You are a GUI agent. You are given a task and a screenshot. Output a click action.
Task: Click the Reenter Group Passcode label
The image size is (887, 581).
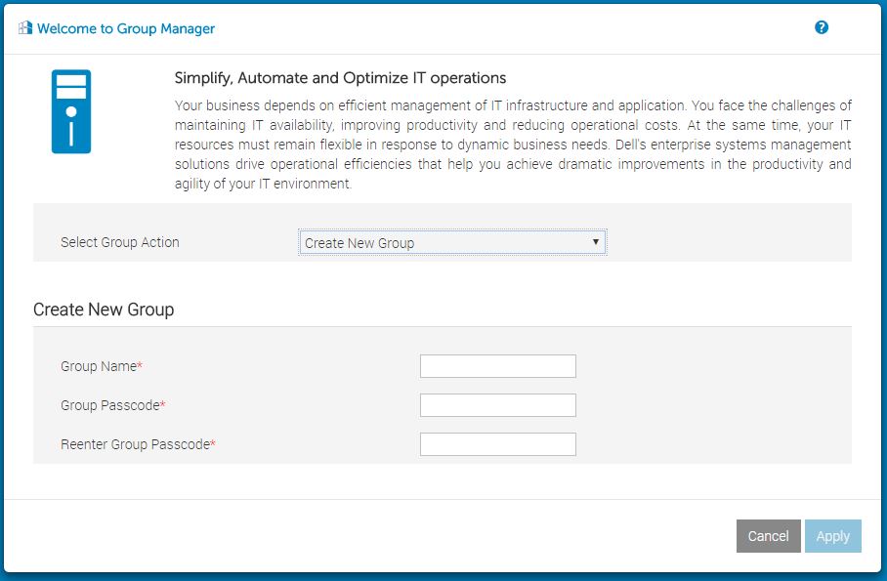pyautogui.click(x=135, y=444)
